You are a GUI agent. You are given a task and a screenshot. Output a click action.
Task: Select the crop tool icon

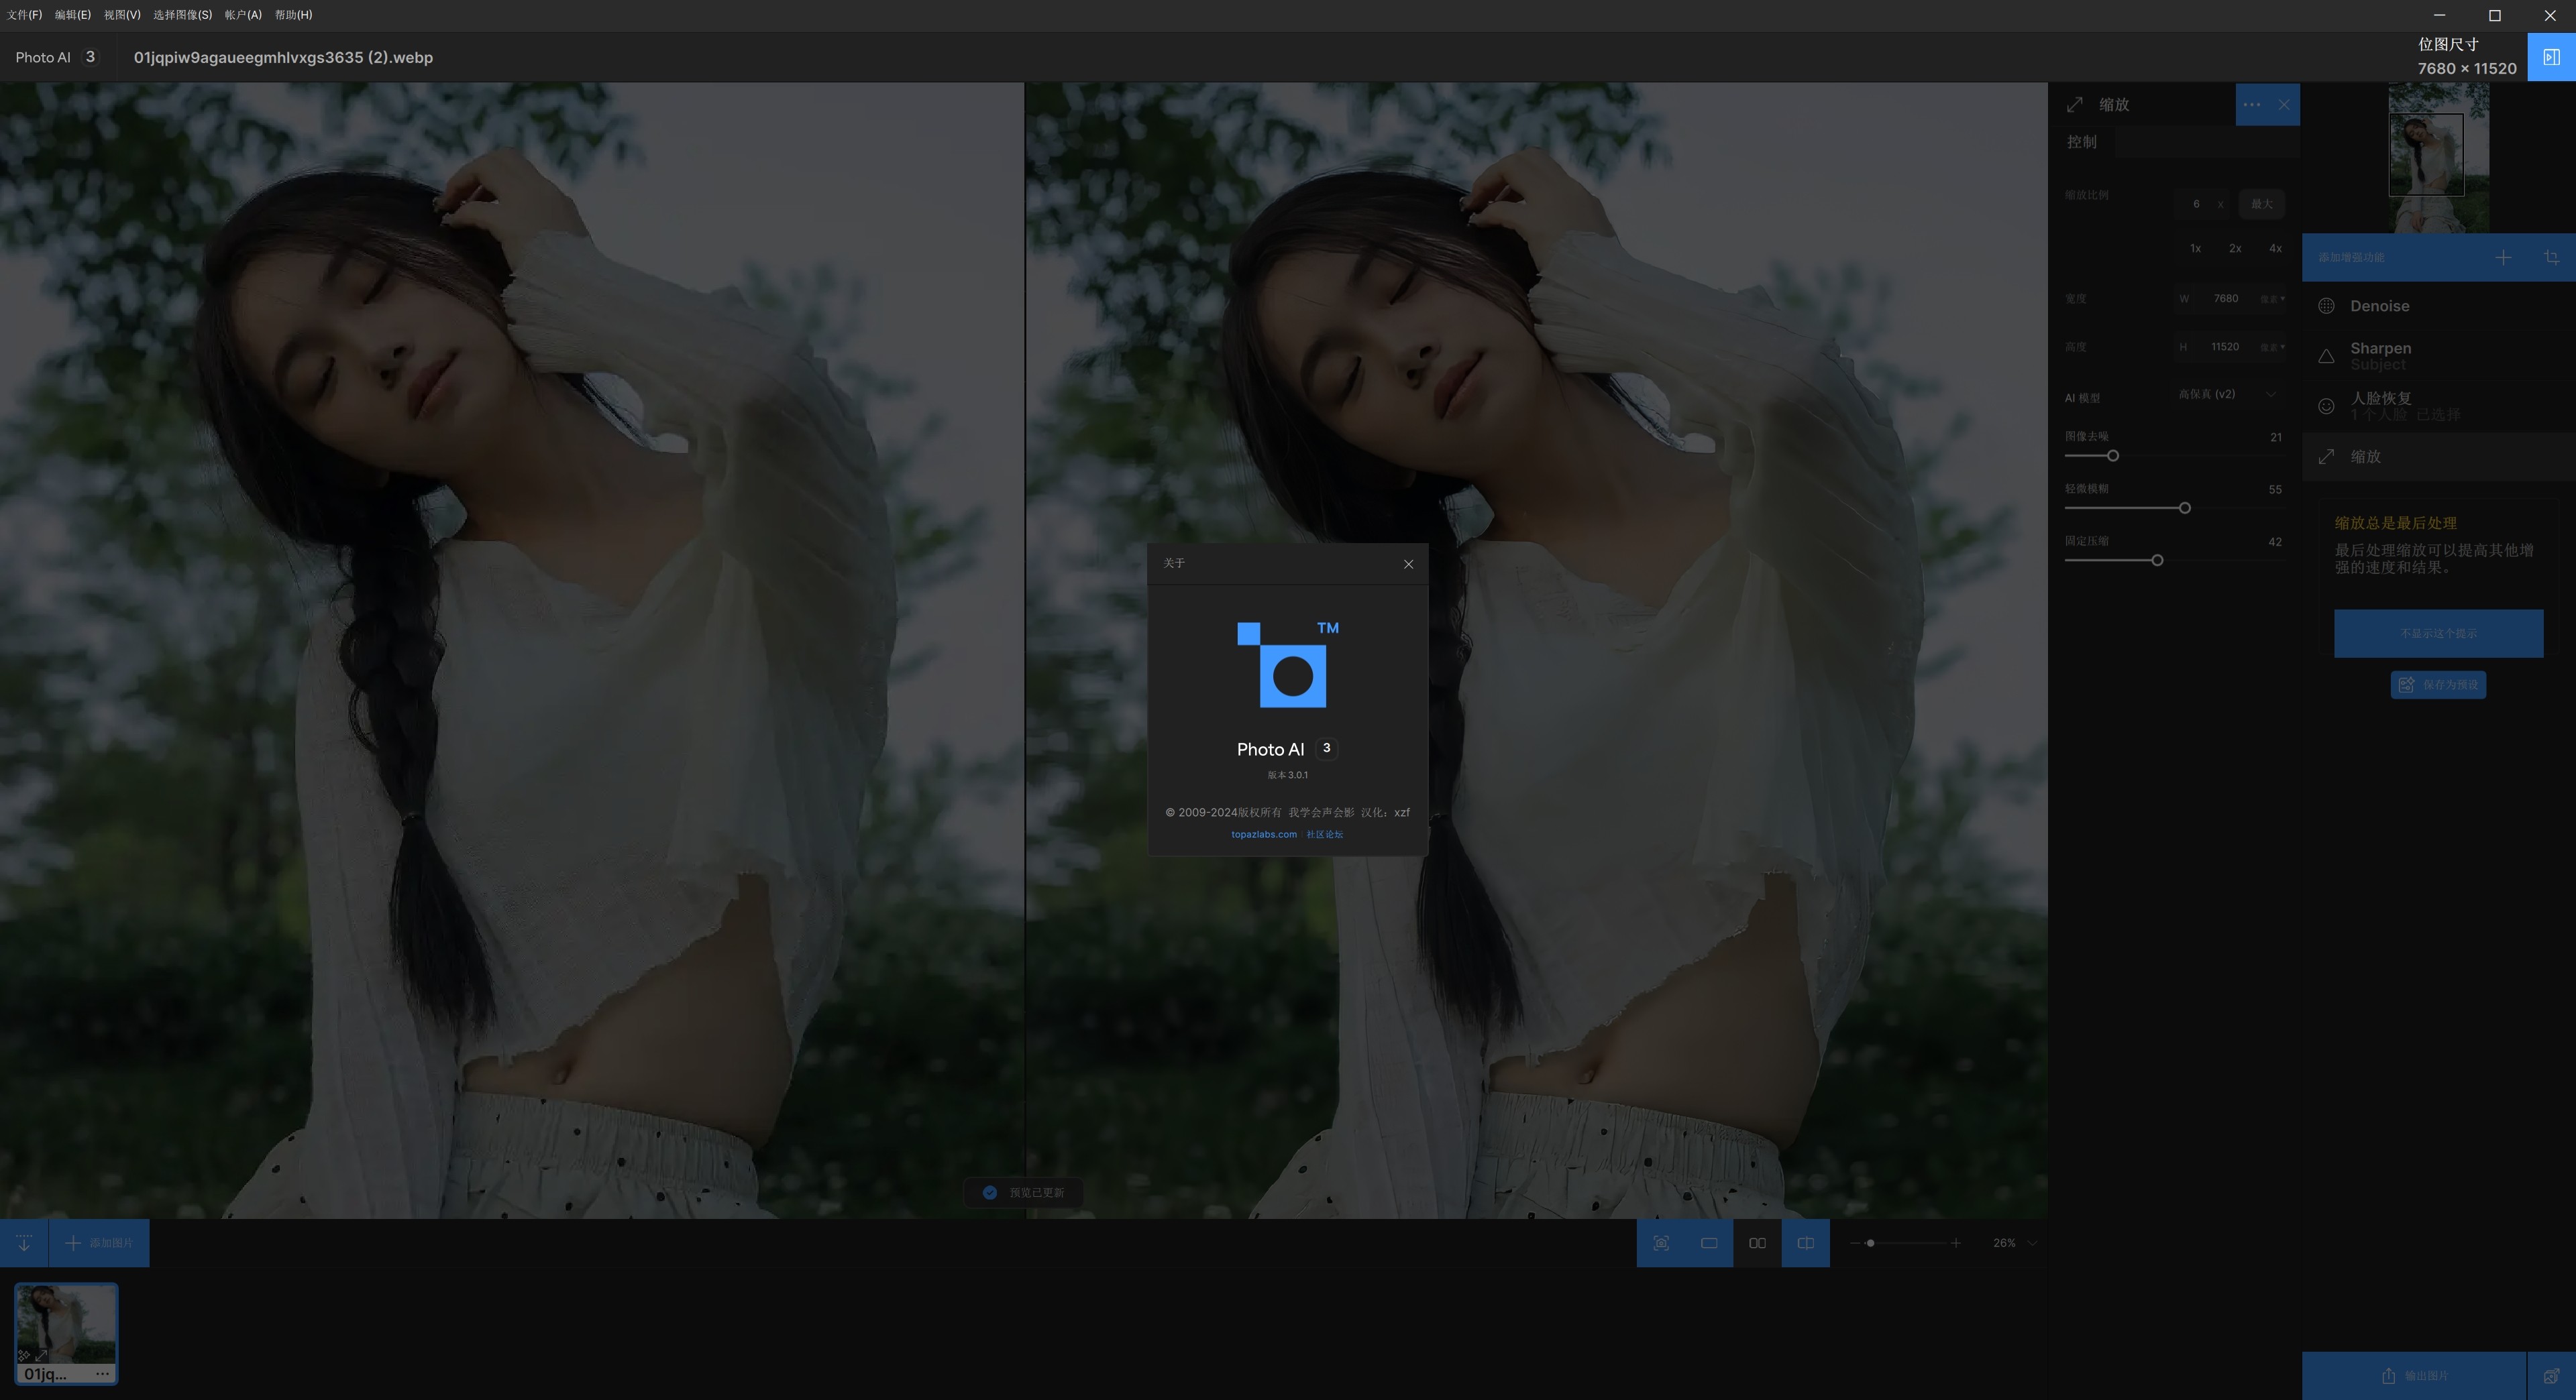point(2551,258)
